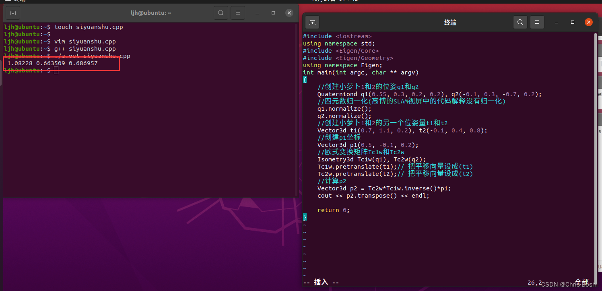This screenshot has height=291, width=602.
Task: Click the Quaterniond q1 declaration line
Action: point(429,94)
